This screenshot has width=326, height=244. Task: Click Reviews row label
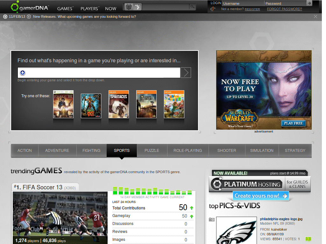coord(120,232)
